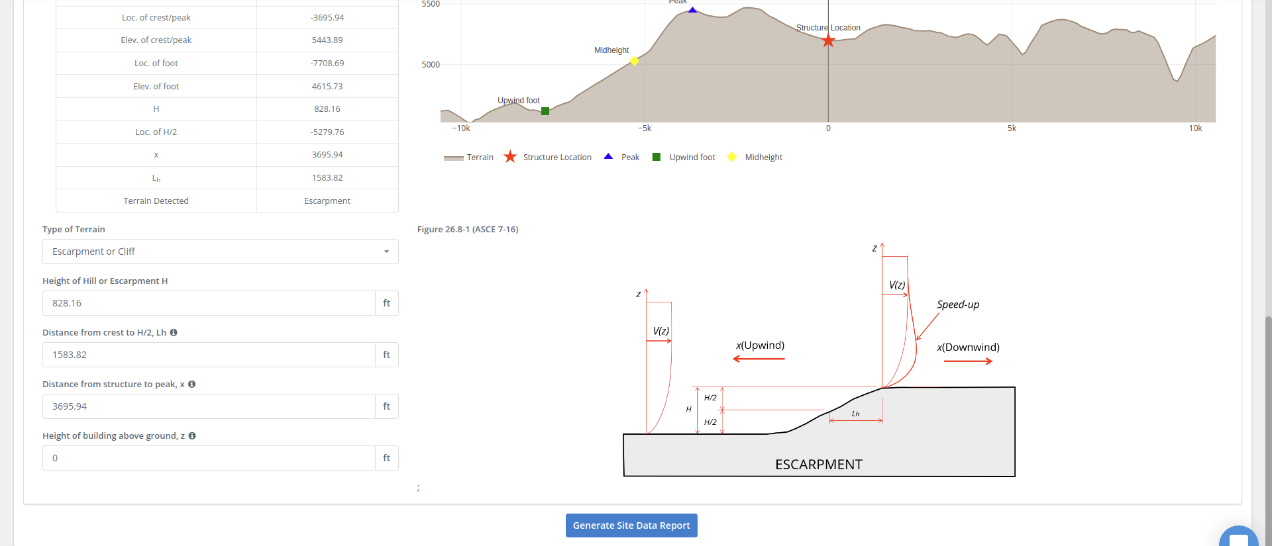The image size is (1272, 546).
Task: Toggle Terrain series in chart legend
Action: coord(469,158)
